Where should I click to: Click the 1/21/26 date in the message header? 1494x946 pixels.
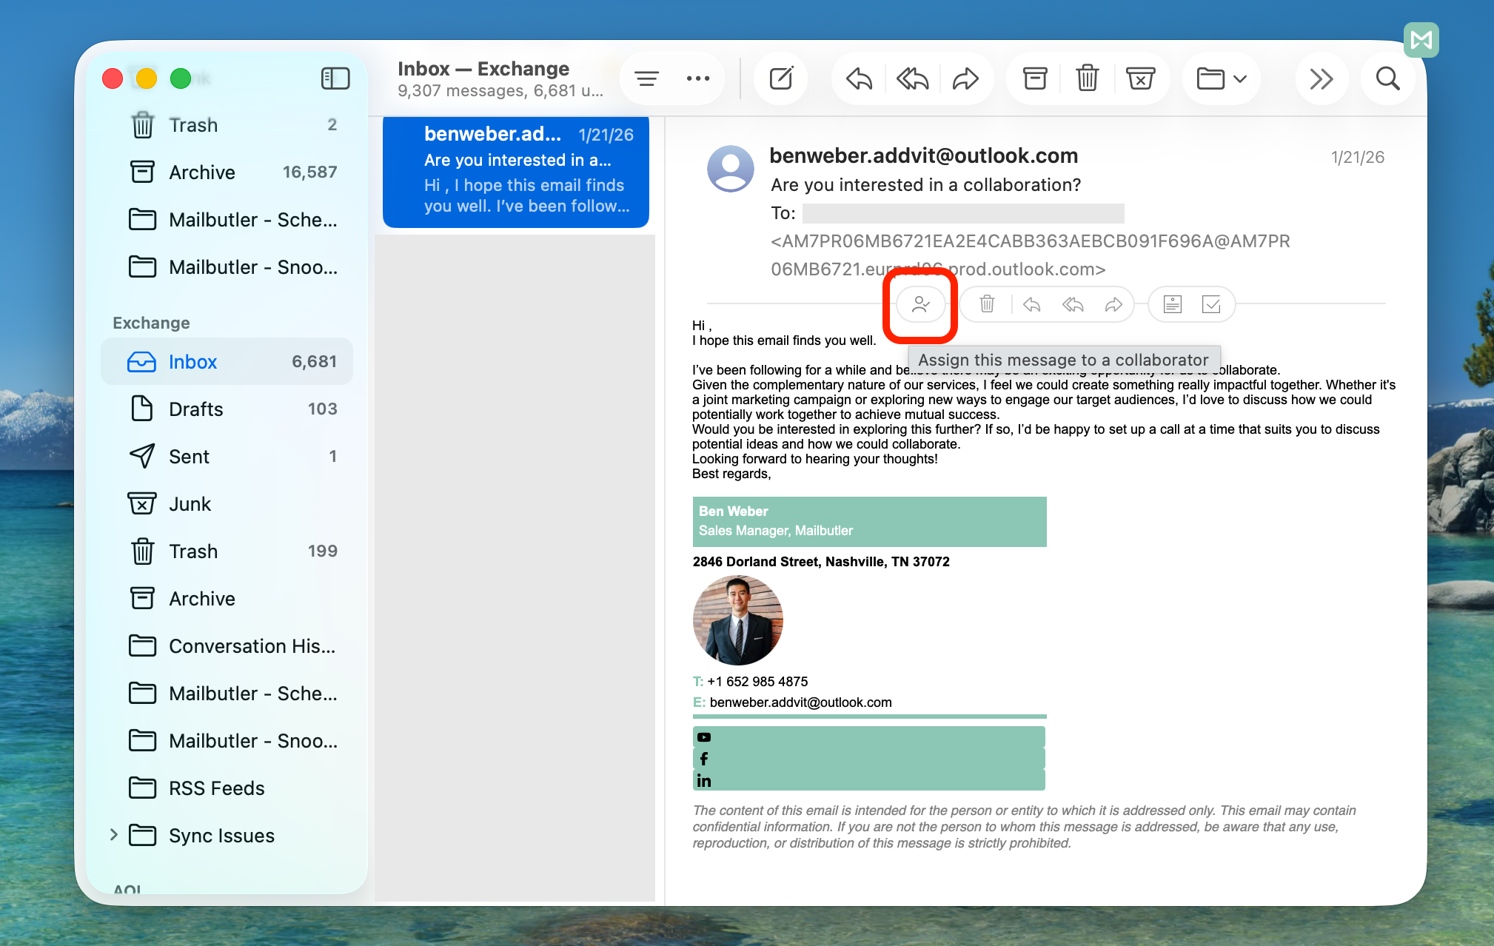click(x=1357, y=157)
